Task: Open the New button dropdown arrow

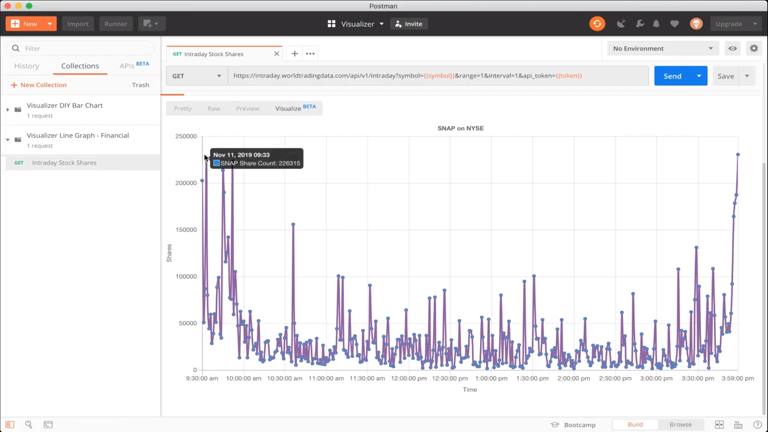Action: point(50,24)
